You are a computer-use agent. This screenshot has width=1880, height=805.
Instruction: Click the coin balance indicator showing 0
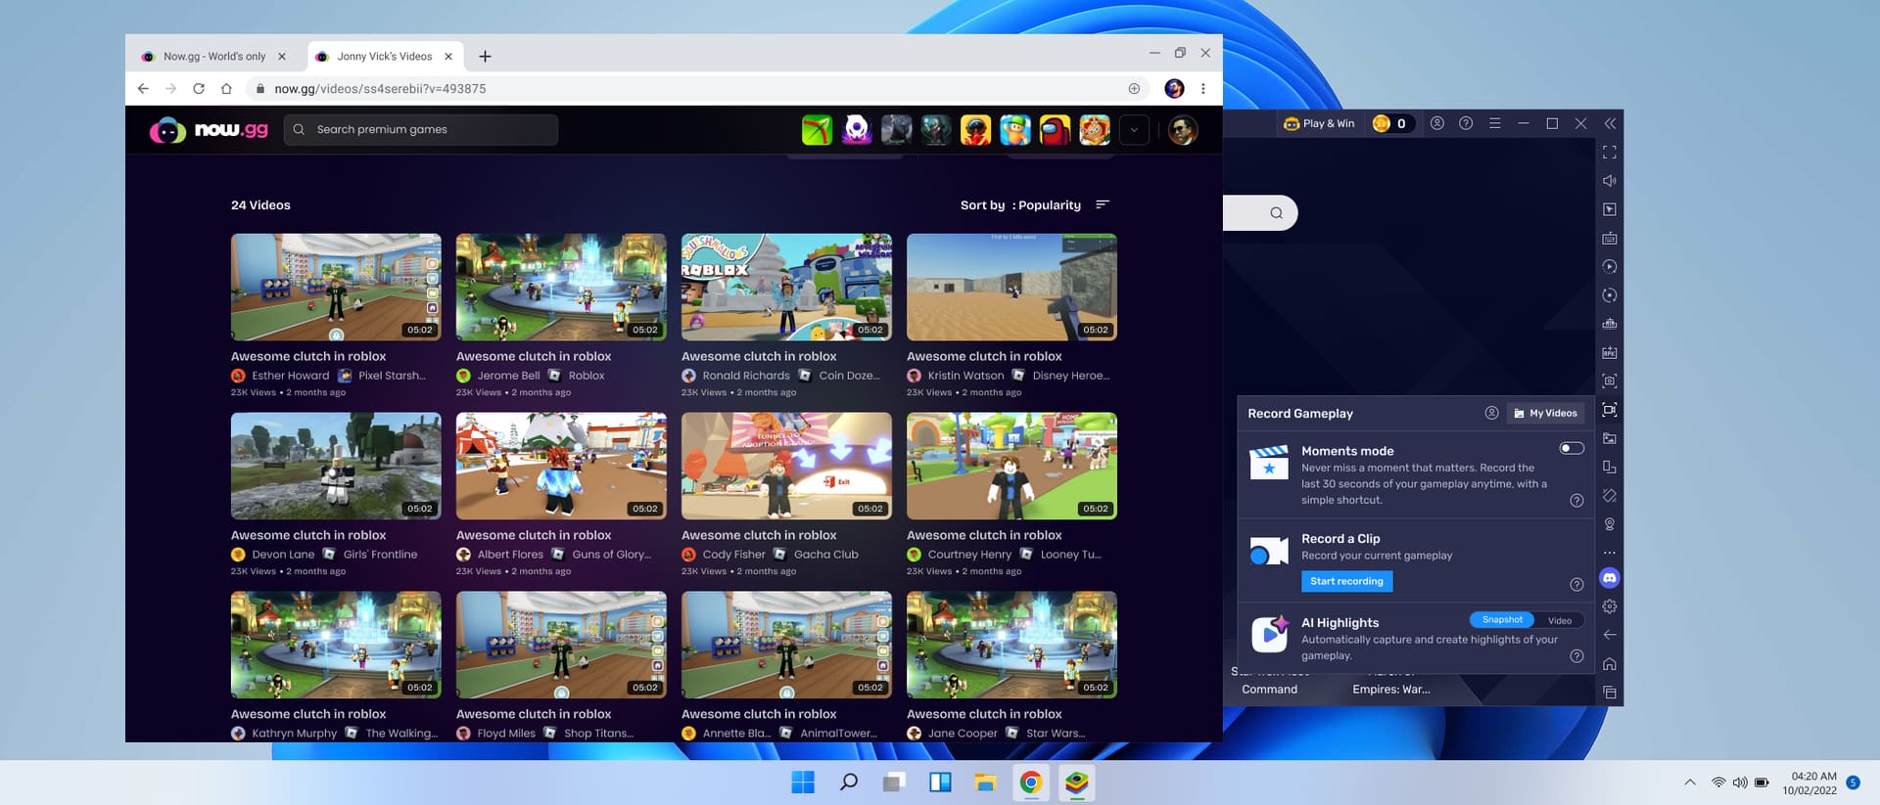[1392, 123]
